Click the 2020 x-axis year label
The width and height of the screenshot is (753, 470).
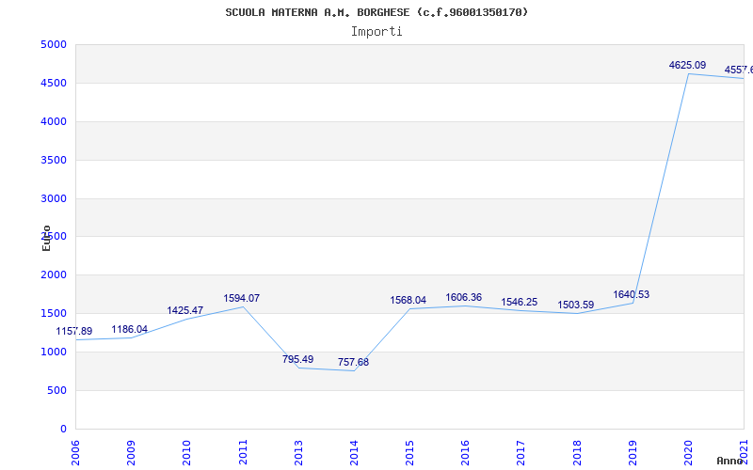click(x=689, y=452)
